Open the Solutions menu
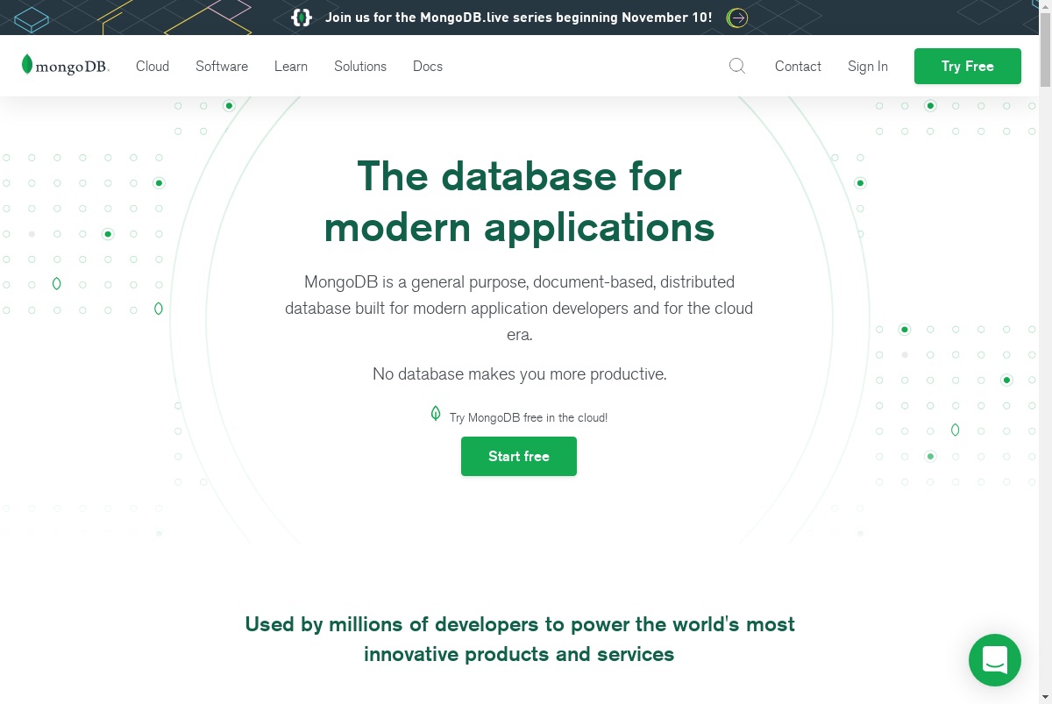The image size is (1052, 704). click(x=360, y=66)
